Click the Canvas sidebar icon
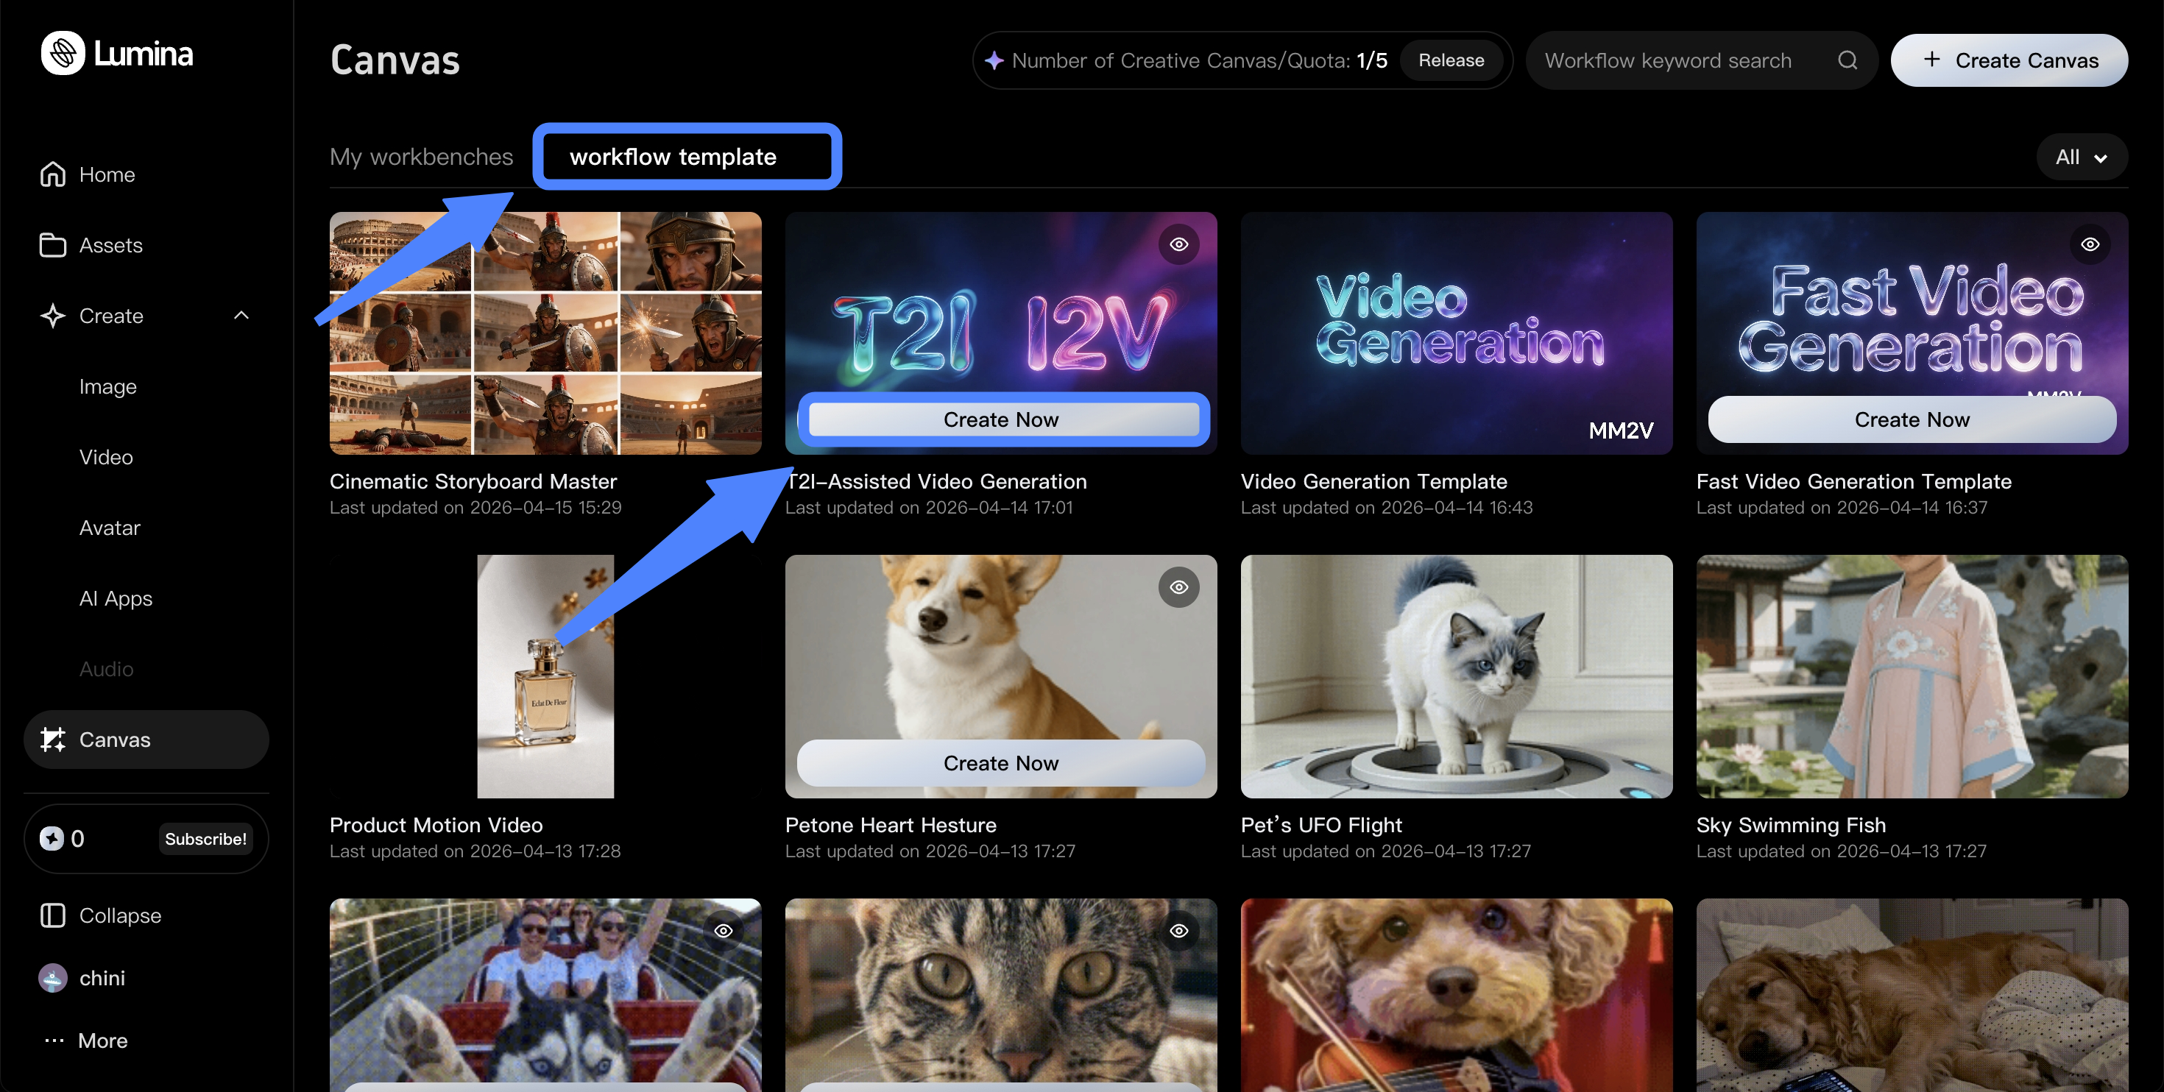The height and width of the screenshot is (1092, 2164). [x=53, y=740]
